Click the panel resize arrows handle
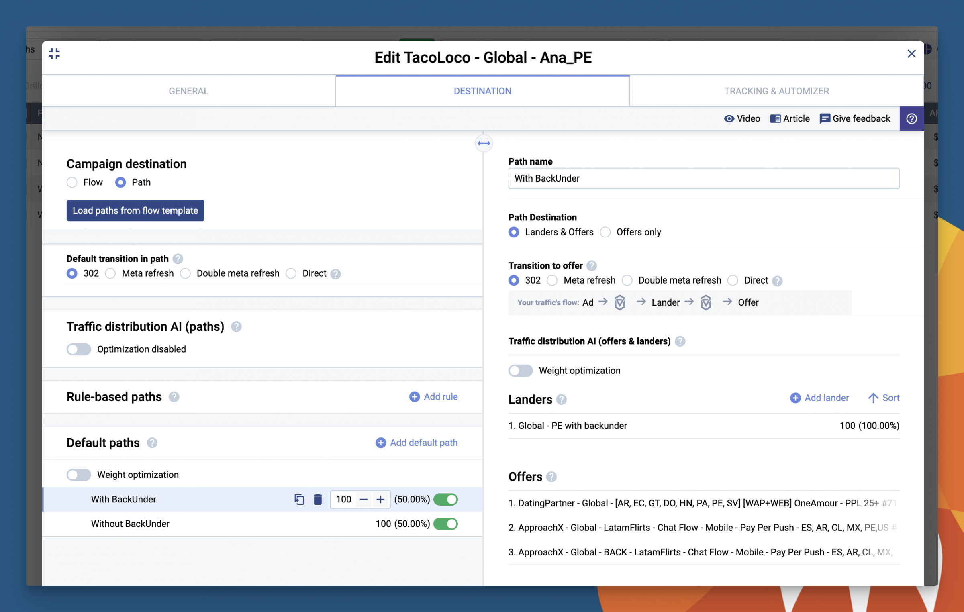The height and width of the screenshot is (612, 964). pos(484,143)
